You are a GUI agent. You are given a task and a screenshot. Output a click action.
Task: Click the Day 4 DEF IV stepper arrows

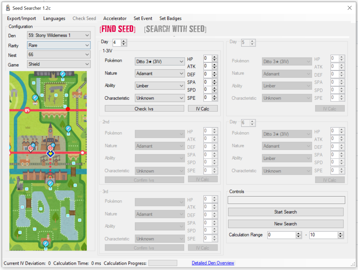(x=215, y=74)
